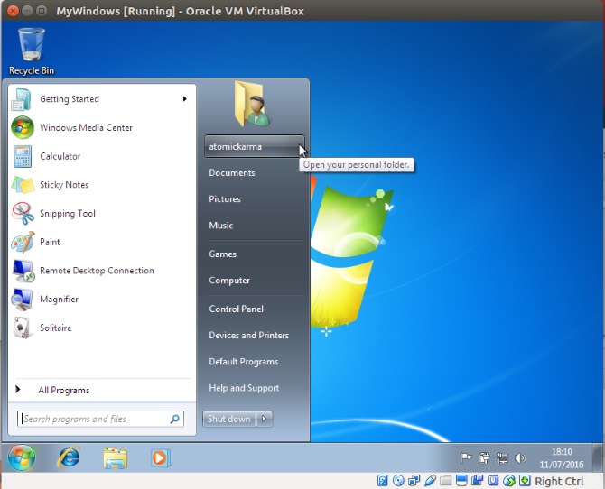
Task: Click the VirtualBox CPU status icon
Action: pyautogui.click(x=493, y=481)
